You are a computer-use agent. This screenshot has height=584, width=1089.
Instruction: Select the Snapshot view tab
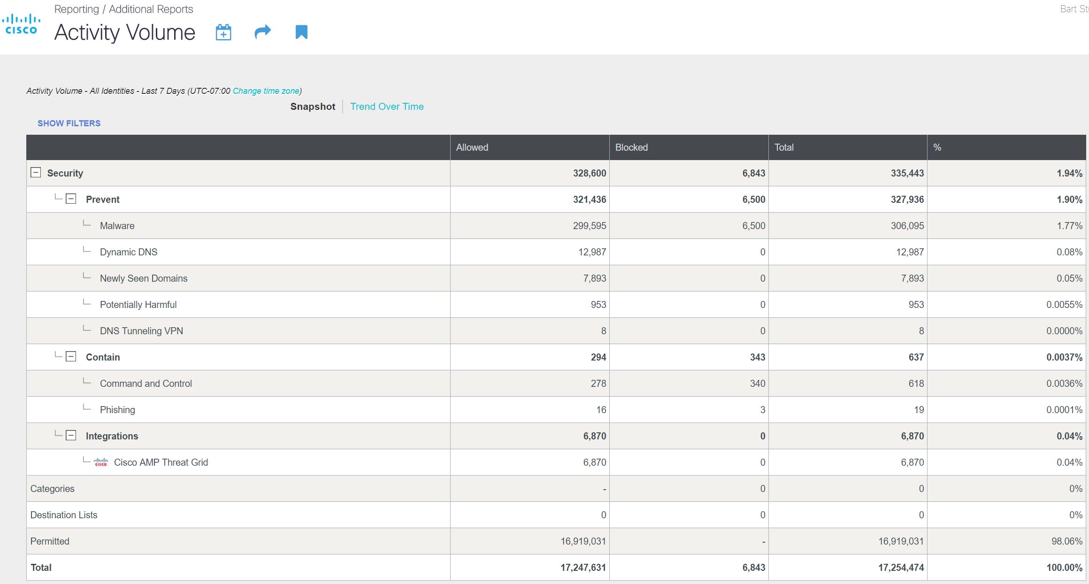tap(313, 107)
